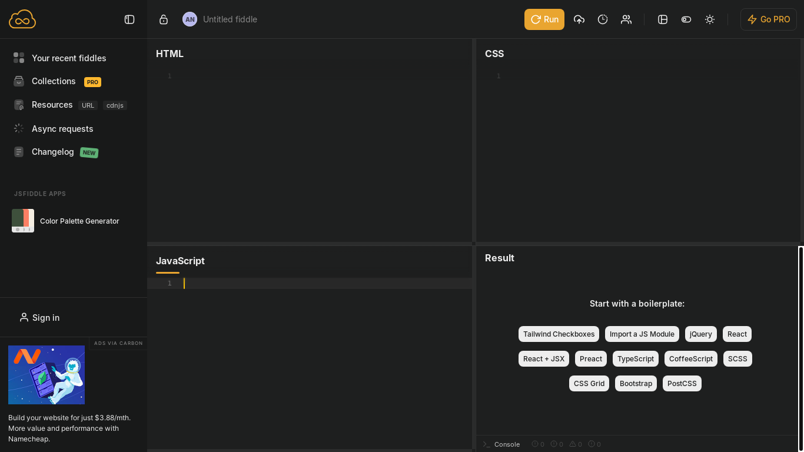
Task: Select SCSS boilerplate
Action: [x=737, y=359]
